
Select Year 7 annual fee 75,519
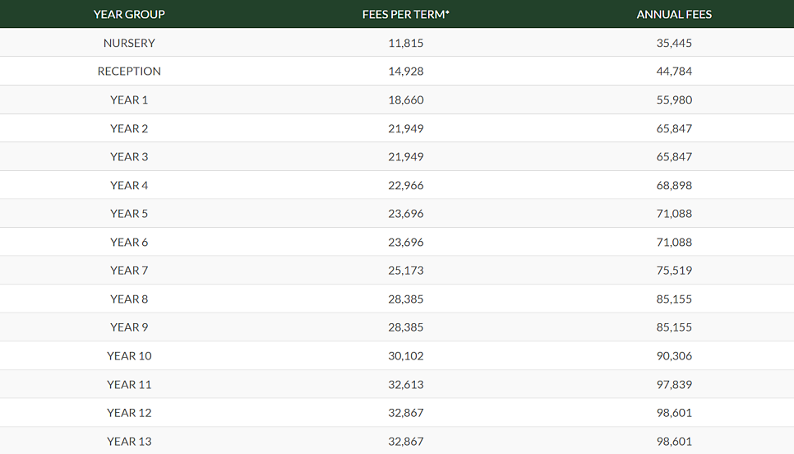pyautogui.click(x=674, y=271)
